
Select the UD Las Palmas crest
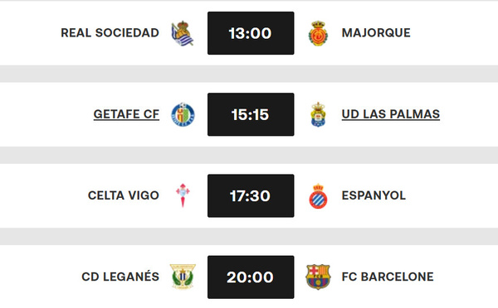pyautogui.click(x=318, y=114)
